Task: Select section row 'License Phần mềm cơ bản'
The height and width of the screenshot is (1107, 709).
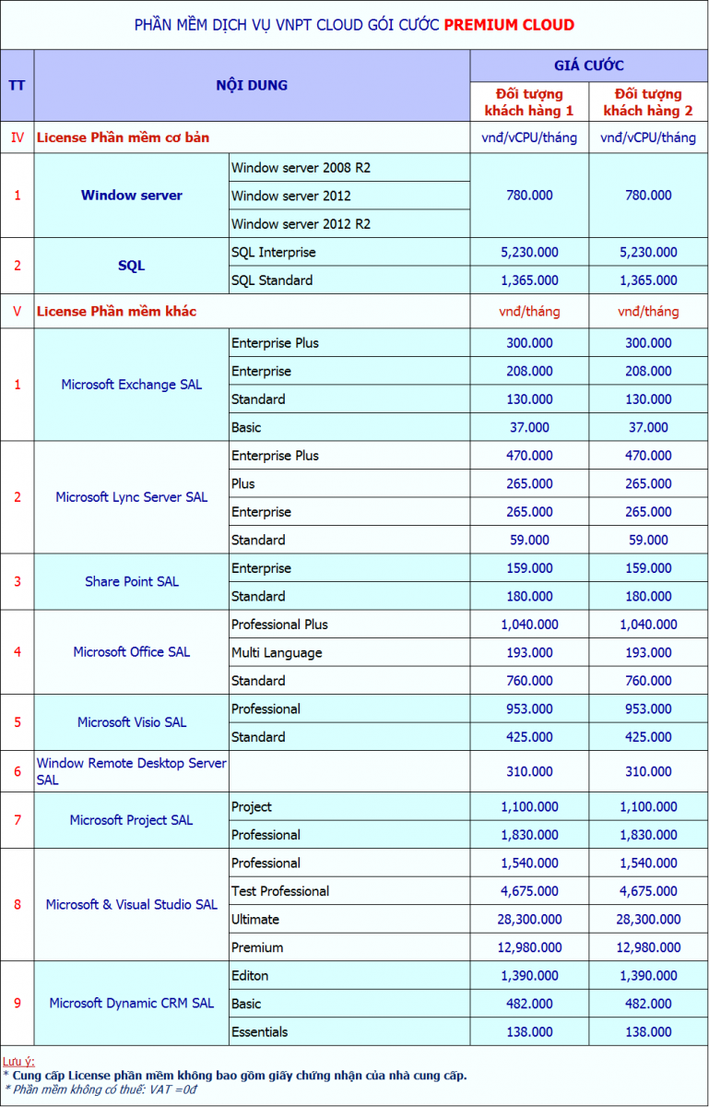Action: tap(123, 137)
